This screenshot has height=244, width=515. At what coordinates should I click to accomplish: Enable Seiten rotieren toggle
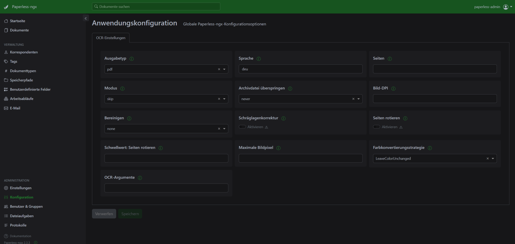point(376,127)
